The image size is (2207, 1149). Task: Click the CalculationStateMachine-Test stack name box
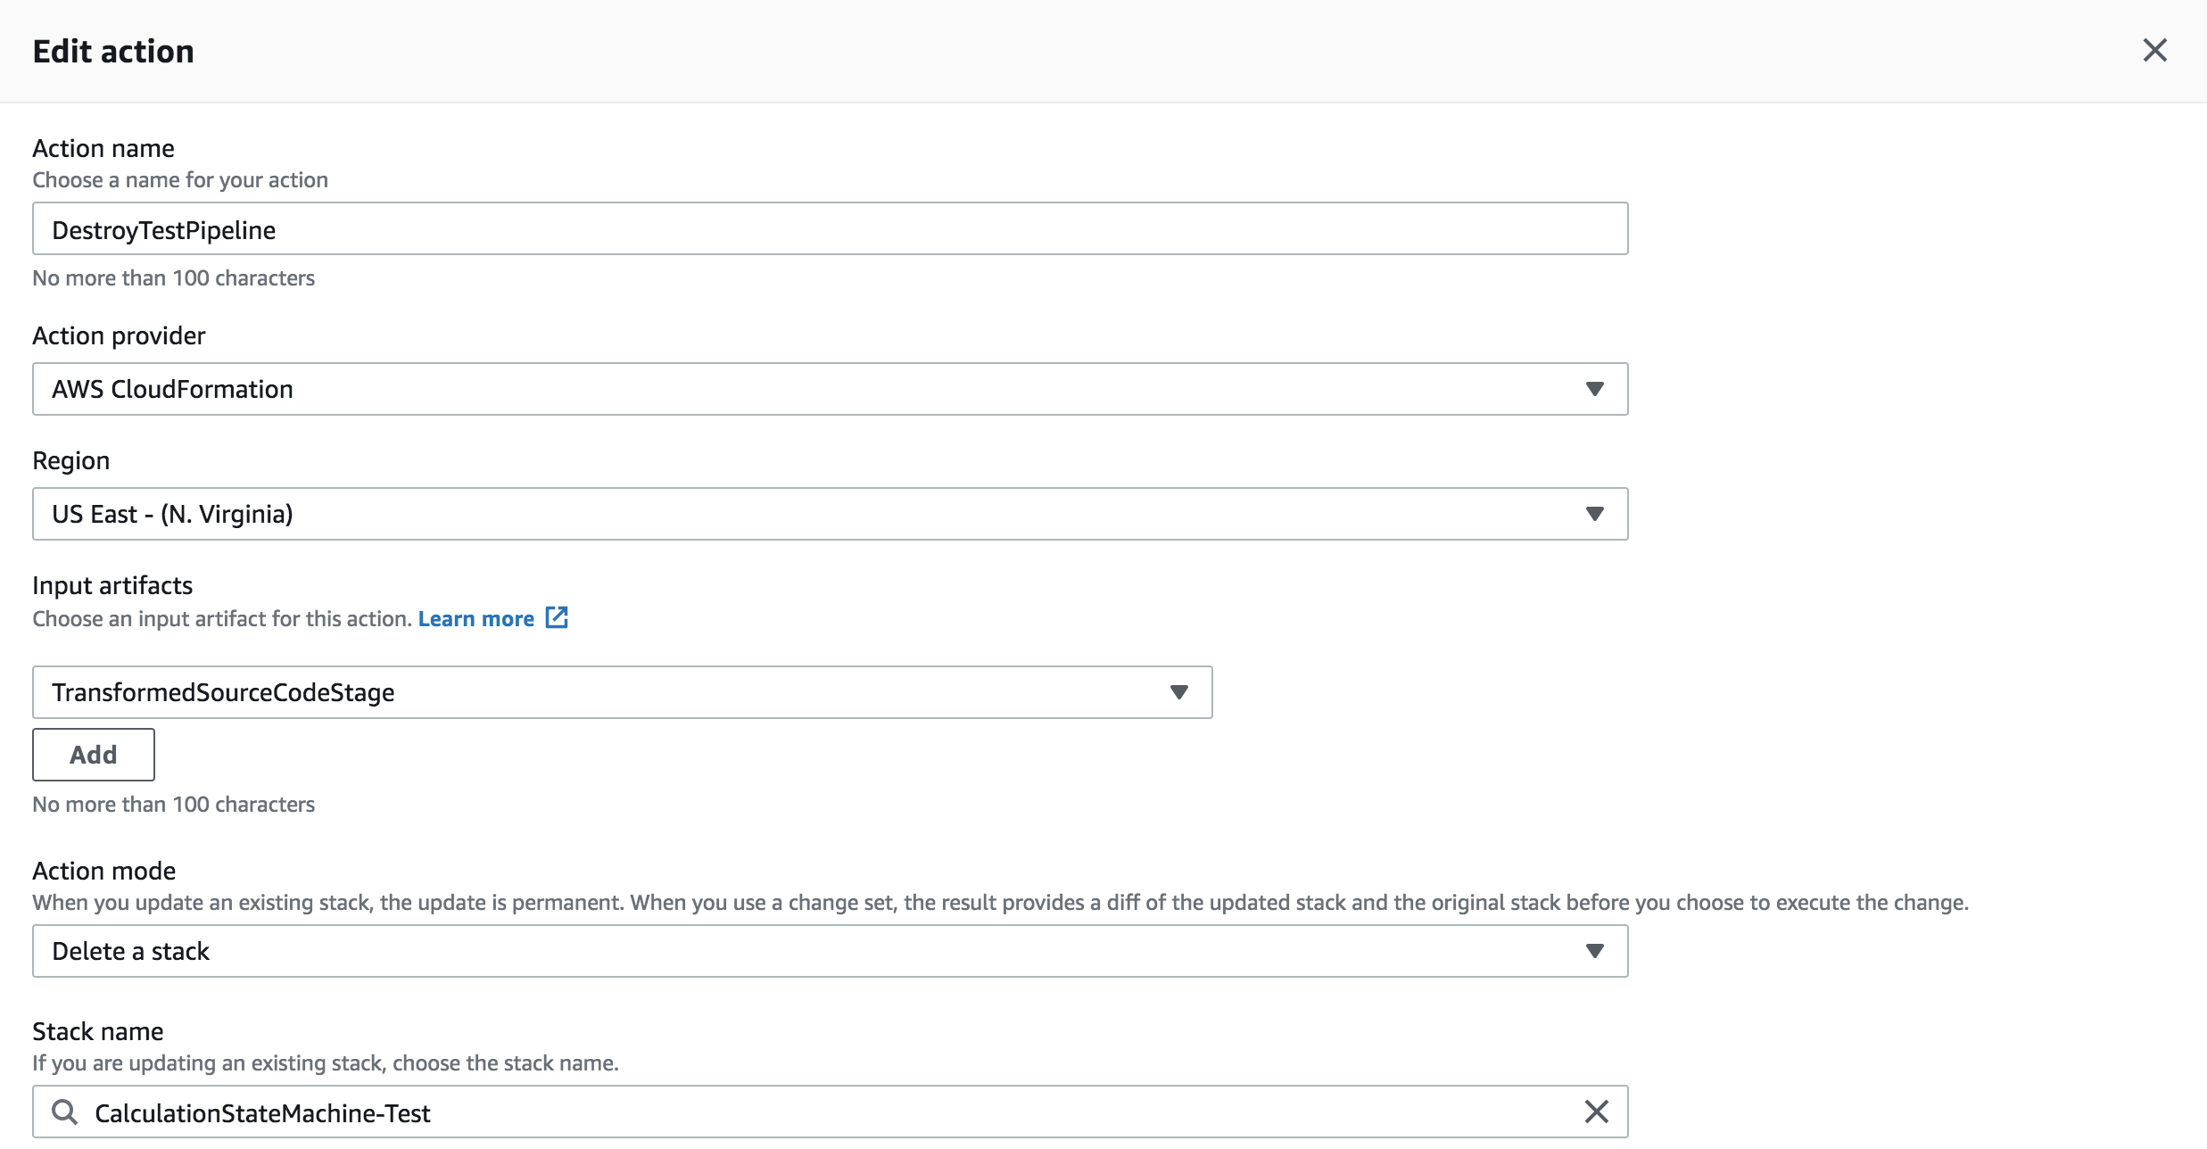[803, 1112]
